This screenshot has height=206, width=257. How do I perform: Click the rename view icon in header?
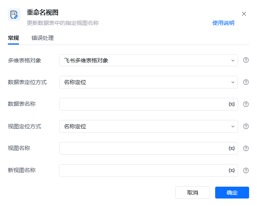tap(14, 15)
